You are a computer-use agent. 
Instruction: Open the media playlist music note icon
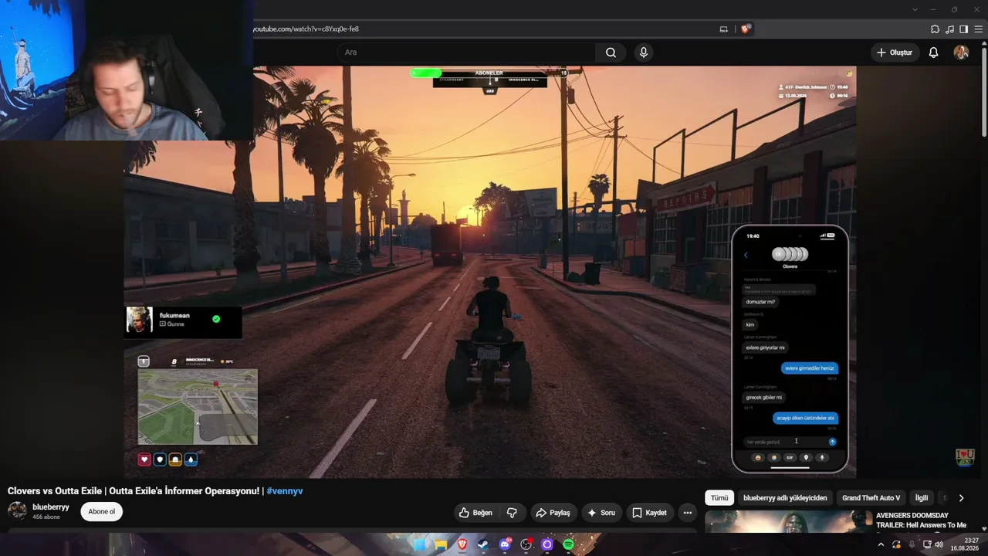[x=949, y=29]
